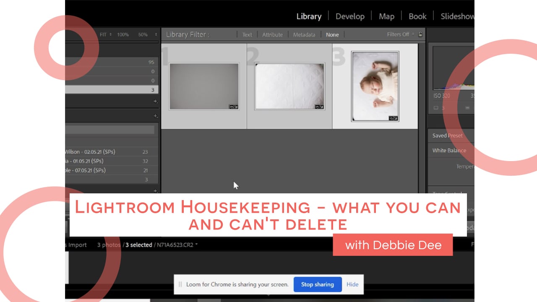Select the catalog row showing 95 photos

coord(112,62)
